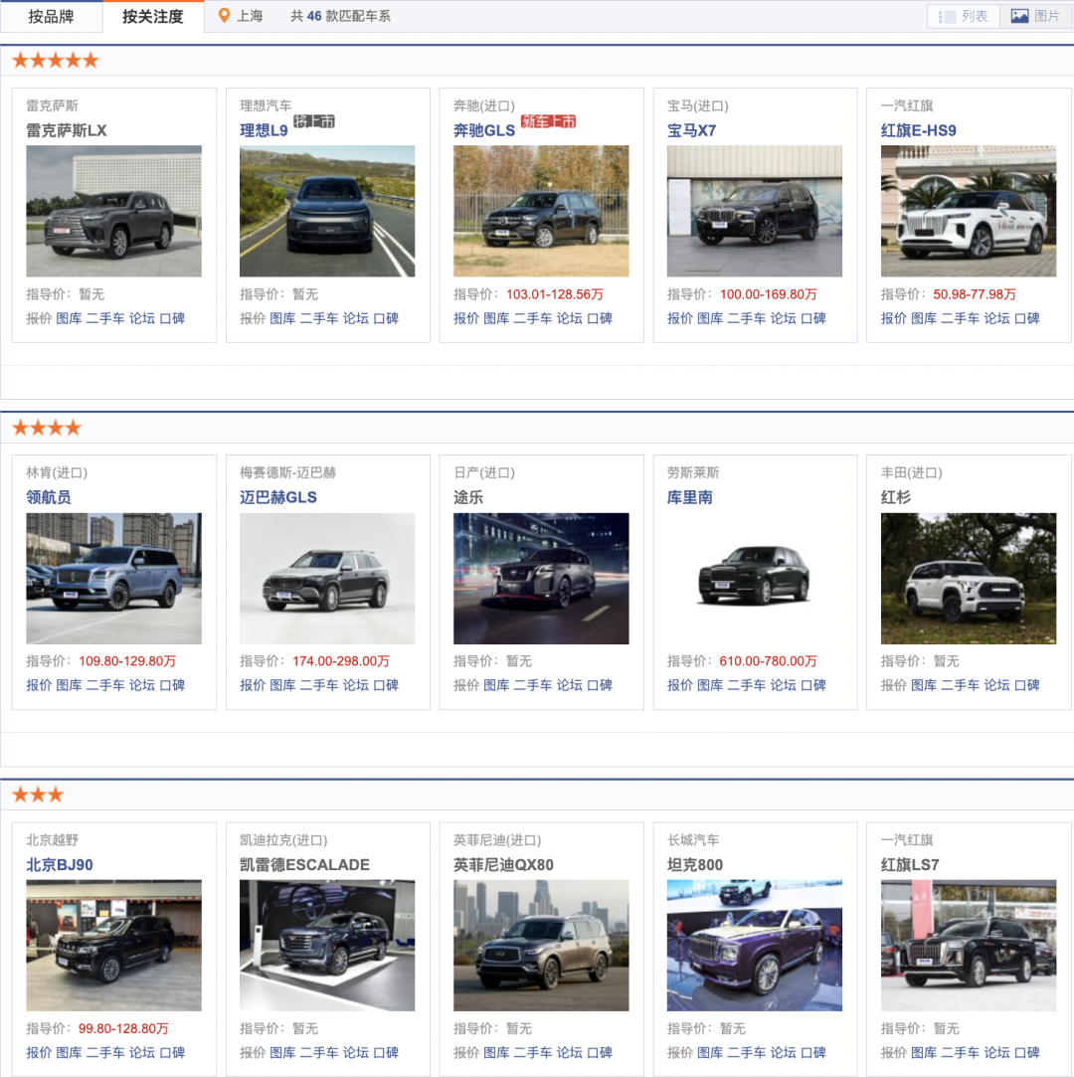Open 报价 for 奔驰GLS
Screen dimensions: 1074x1077
[466, 318]
